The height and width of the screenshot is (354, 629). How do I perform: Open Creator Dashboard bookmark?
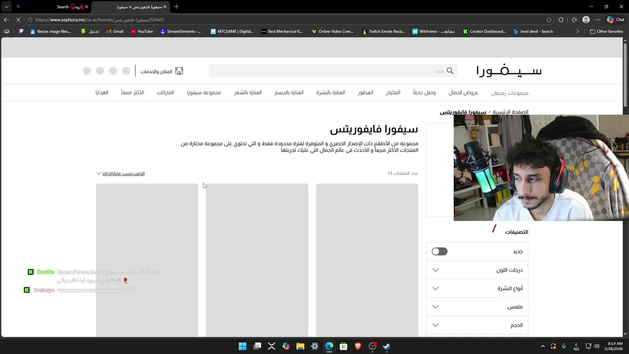pos(485,31)
